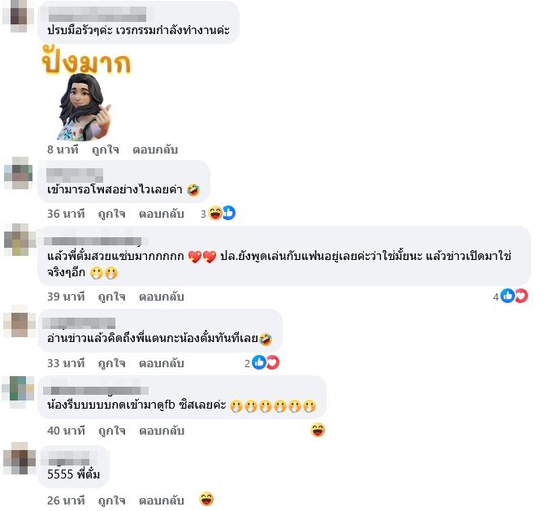Open profile picture of top commenter
The image size is (550, 511).
[x=19, y=16]
